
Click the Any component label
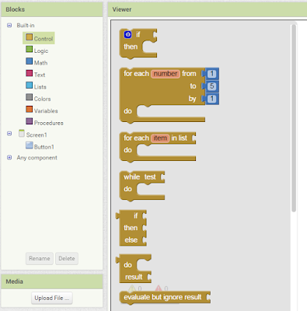coord(37,158)
